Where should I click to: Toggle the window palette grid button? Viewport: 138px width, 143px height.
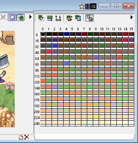20,17
